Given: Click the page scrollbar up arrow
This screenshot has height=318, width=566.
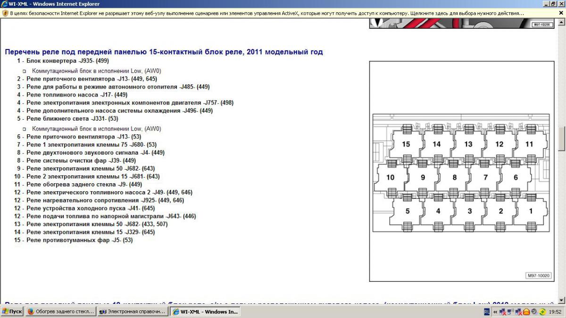Looking at the screenshot, I should point(561,22).
